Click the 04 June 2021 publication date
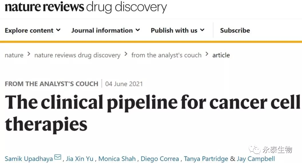 [x=124, y=84]
